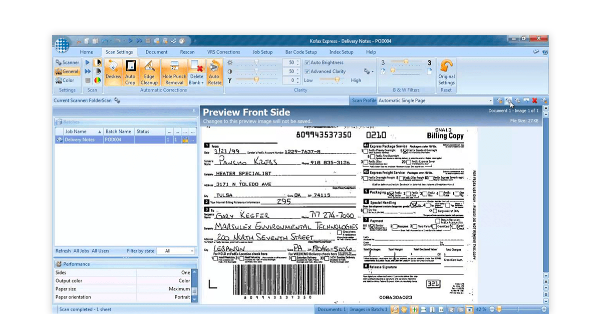Screen dimensions: 601x314
Task: Click the brightness slider handle
Action: (256, 62)
